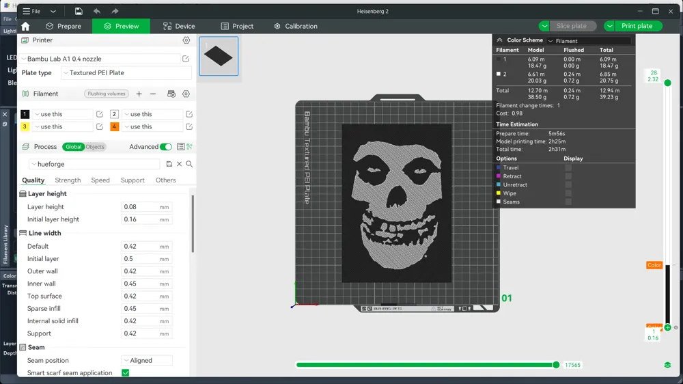683x384 pixels.
Task: Show Unretract display checkbox
Action: [568, 184]
